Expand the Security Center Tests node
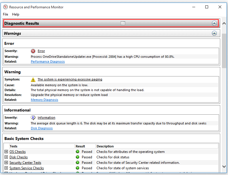Viewport: 228px width, 175px height. point(6,163)
